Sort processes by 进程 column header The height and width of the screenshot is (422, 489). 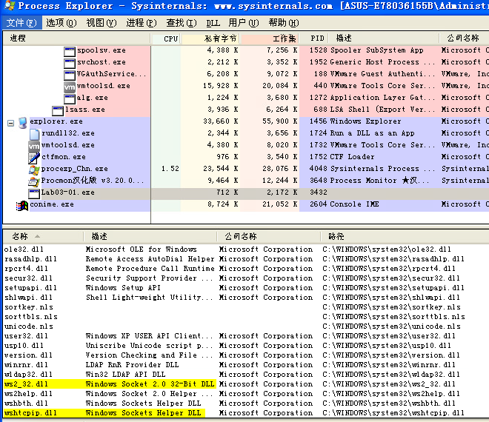(76, 38)
